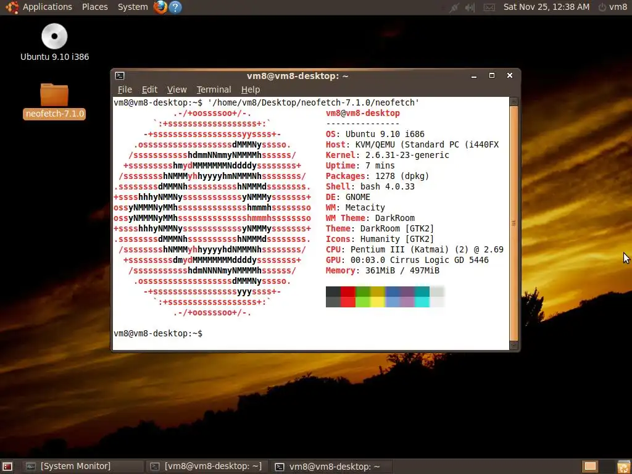
Task: Click the power icon next to vm8
Action: point(602,7)
